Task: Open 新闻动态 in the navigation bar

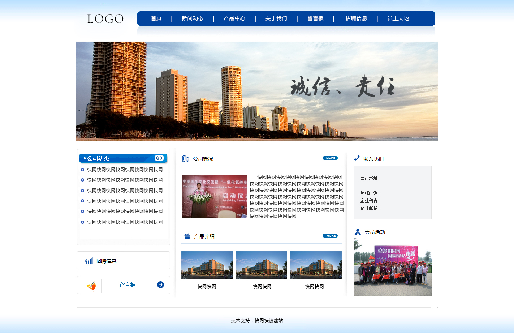Action: coord(193,18)
